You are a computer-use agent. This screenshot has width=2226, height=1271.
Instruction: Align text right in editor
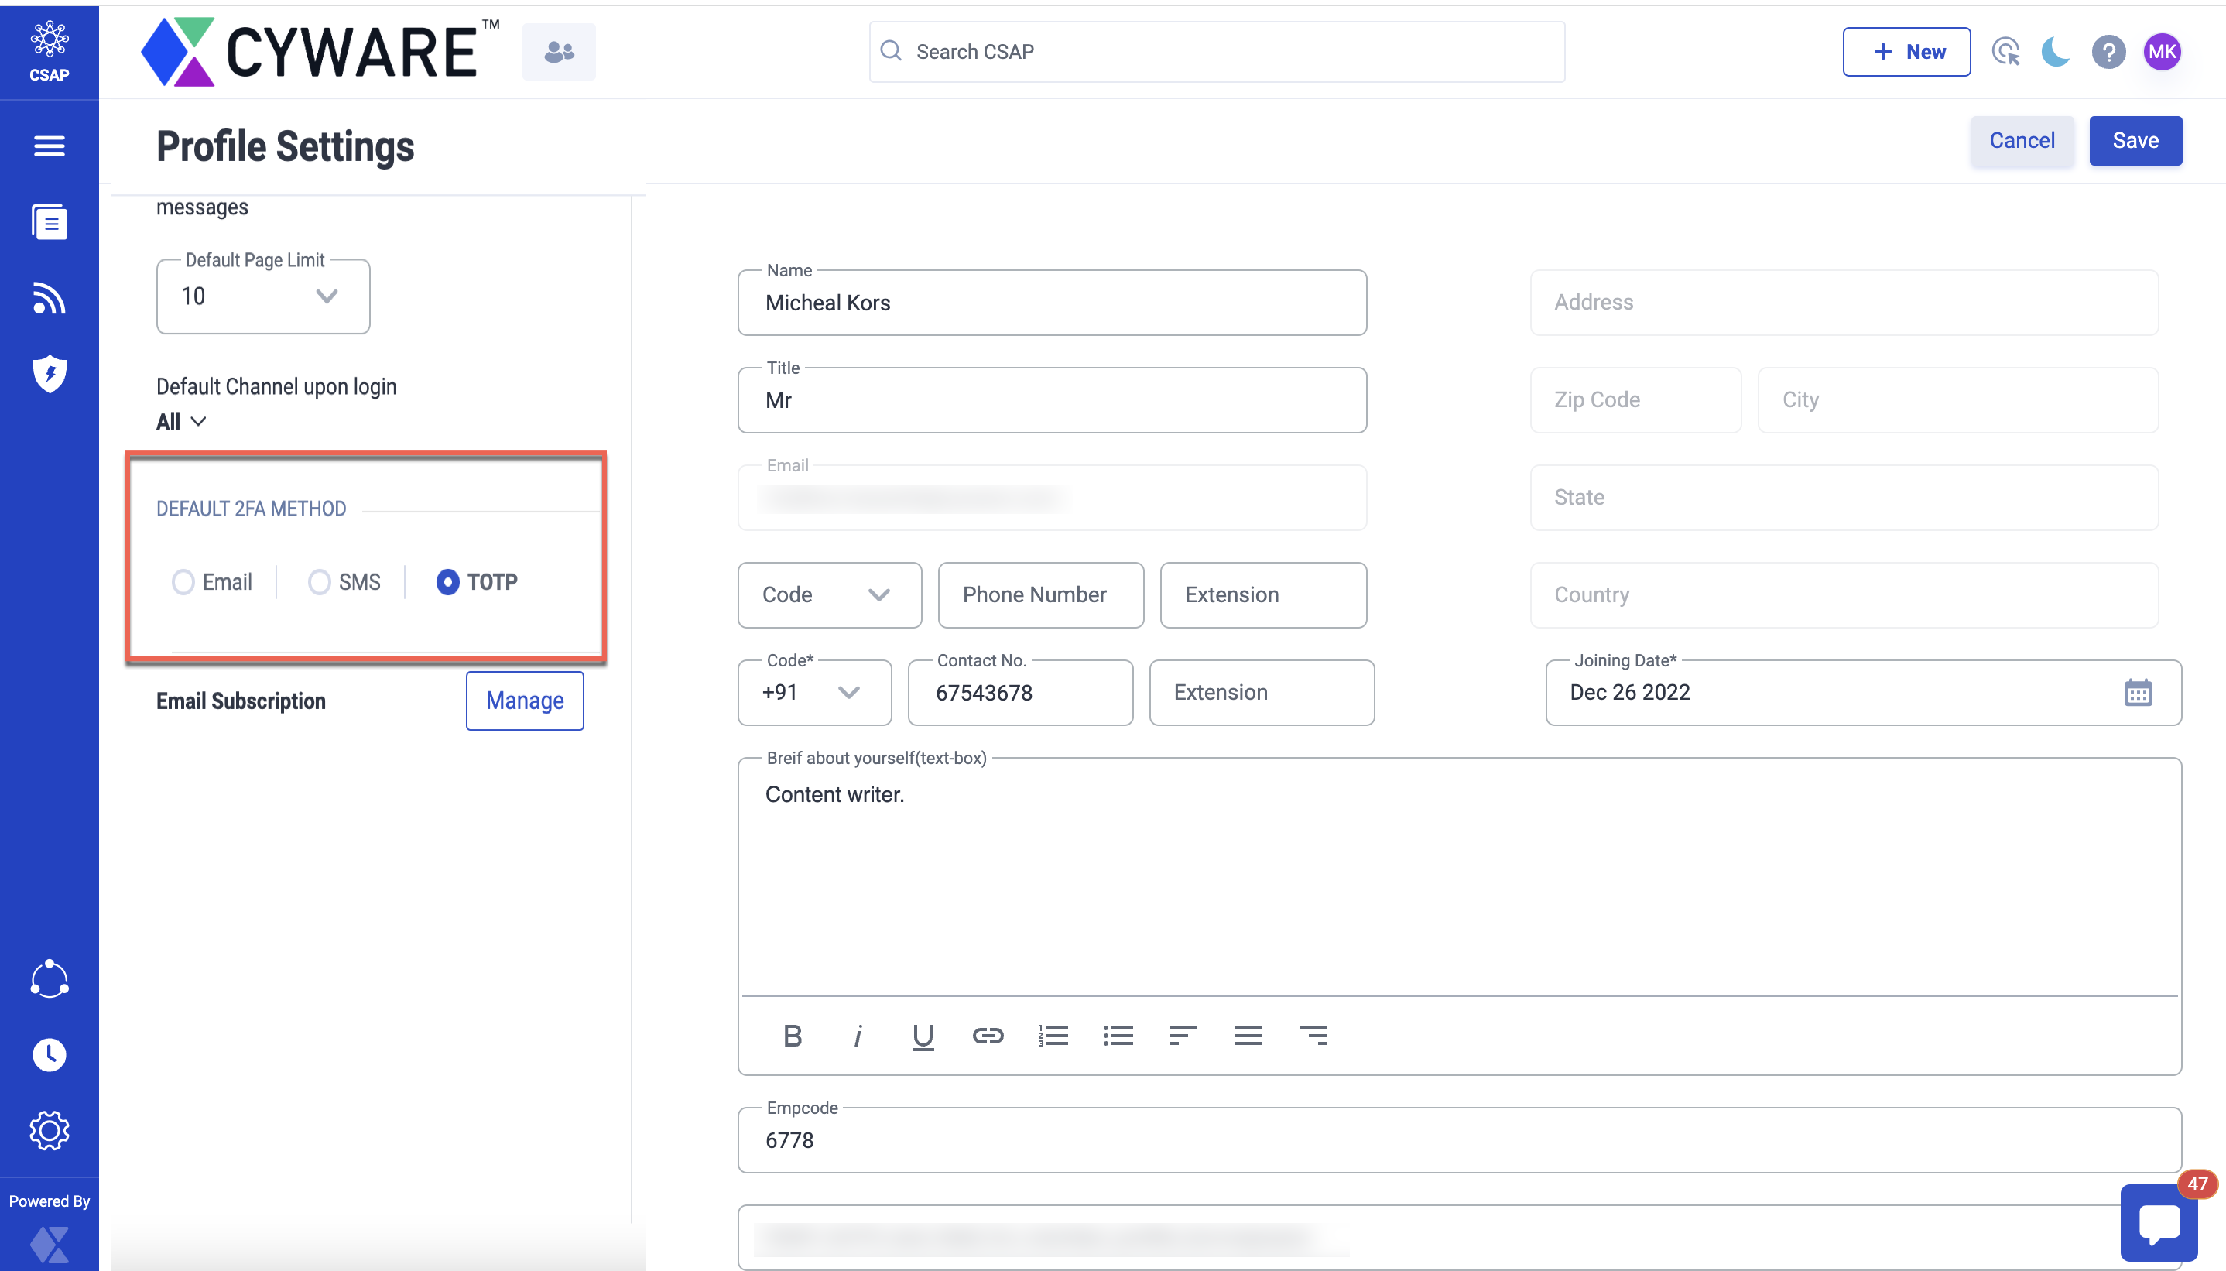pos(1313,1036)
